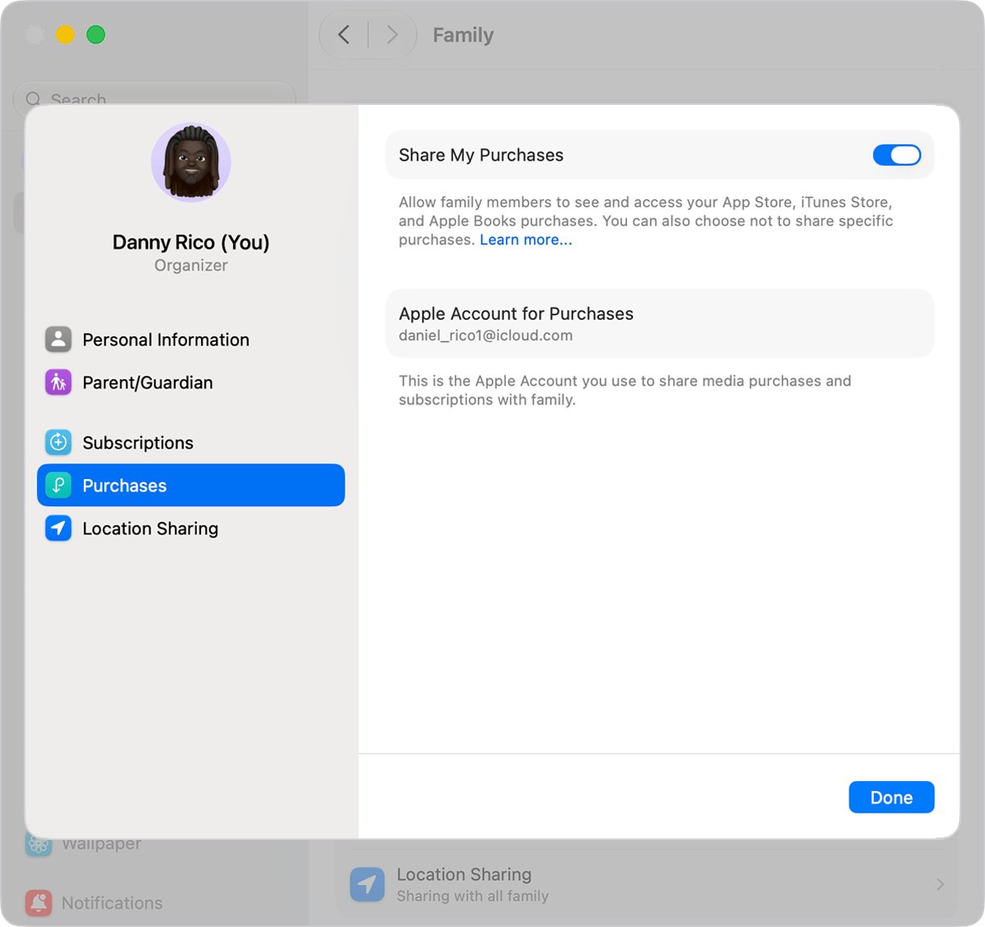Image resolution: width=985 pixels, height=927 pixels.
Task: Go back with the left chevron button
Action: pyautogui.click(x=344, y=34)
